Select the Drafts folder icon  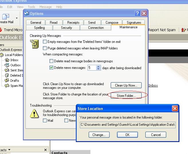pos(7,81)
